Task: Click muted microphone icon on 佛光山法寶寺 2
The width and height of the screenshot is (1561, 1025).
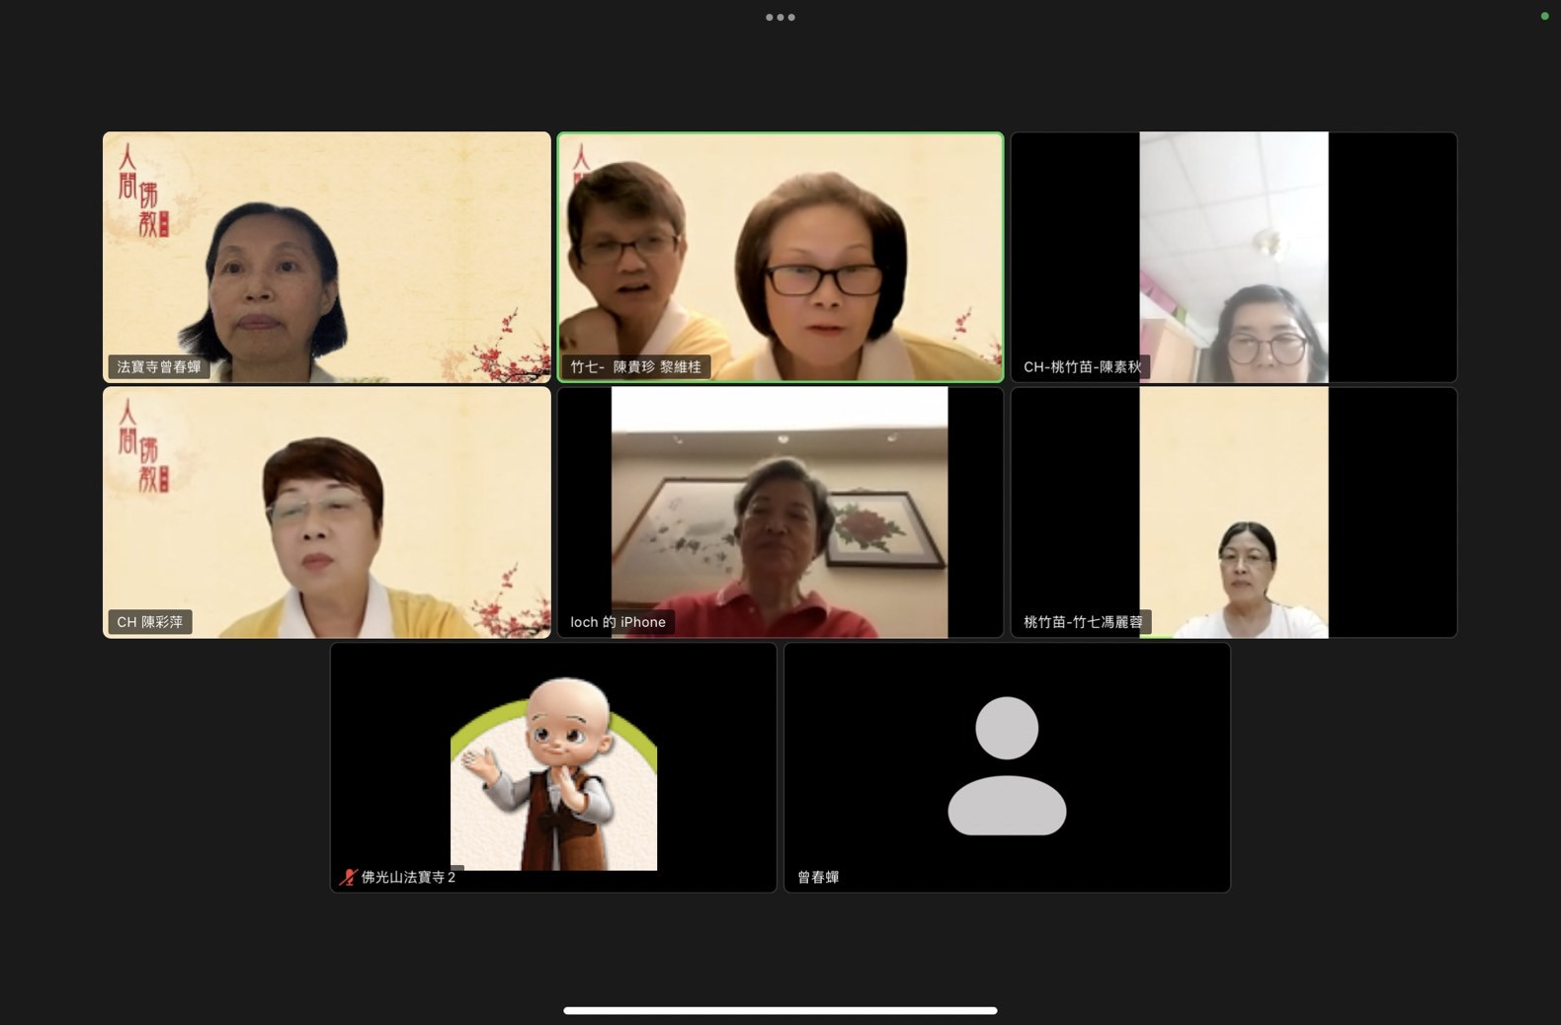Action: click(x=348, y=877)
